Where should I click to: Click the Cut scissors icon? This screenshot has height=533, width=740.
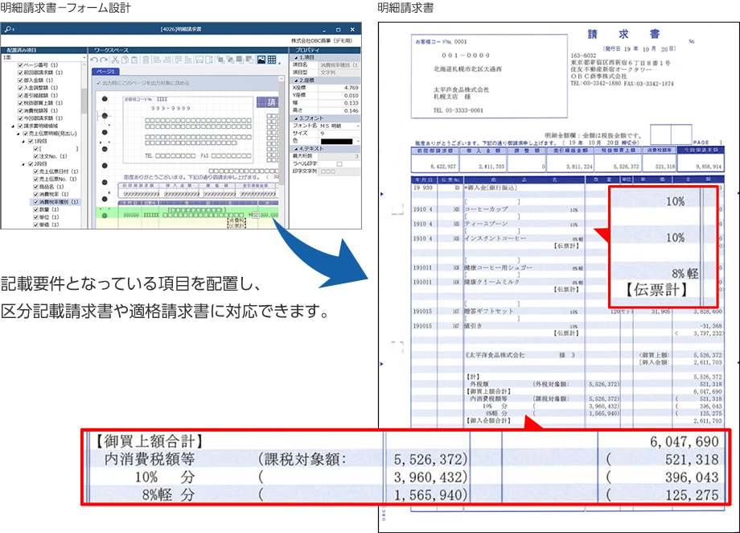click(115, 60)
